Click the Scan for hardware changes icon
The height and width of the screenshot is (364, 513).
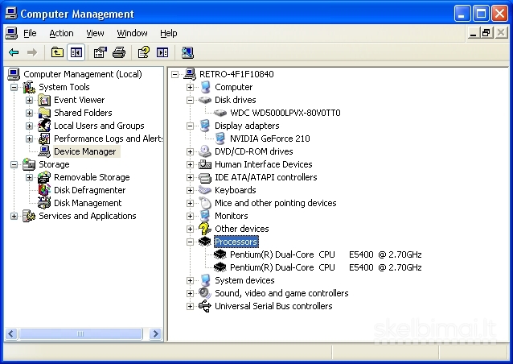pos(187,52)
